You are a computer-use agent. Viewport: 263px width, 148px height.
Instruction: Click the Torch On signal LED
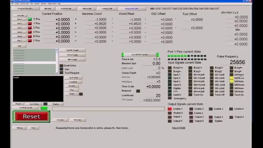(x=190, y=95)
